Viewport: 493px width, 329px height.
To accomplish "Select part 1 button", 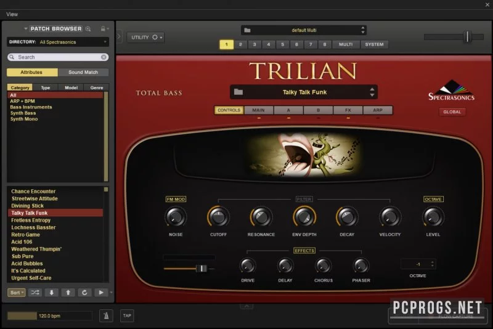I will tap(226, 44).
